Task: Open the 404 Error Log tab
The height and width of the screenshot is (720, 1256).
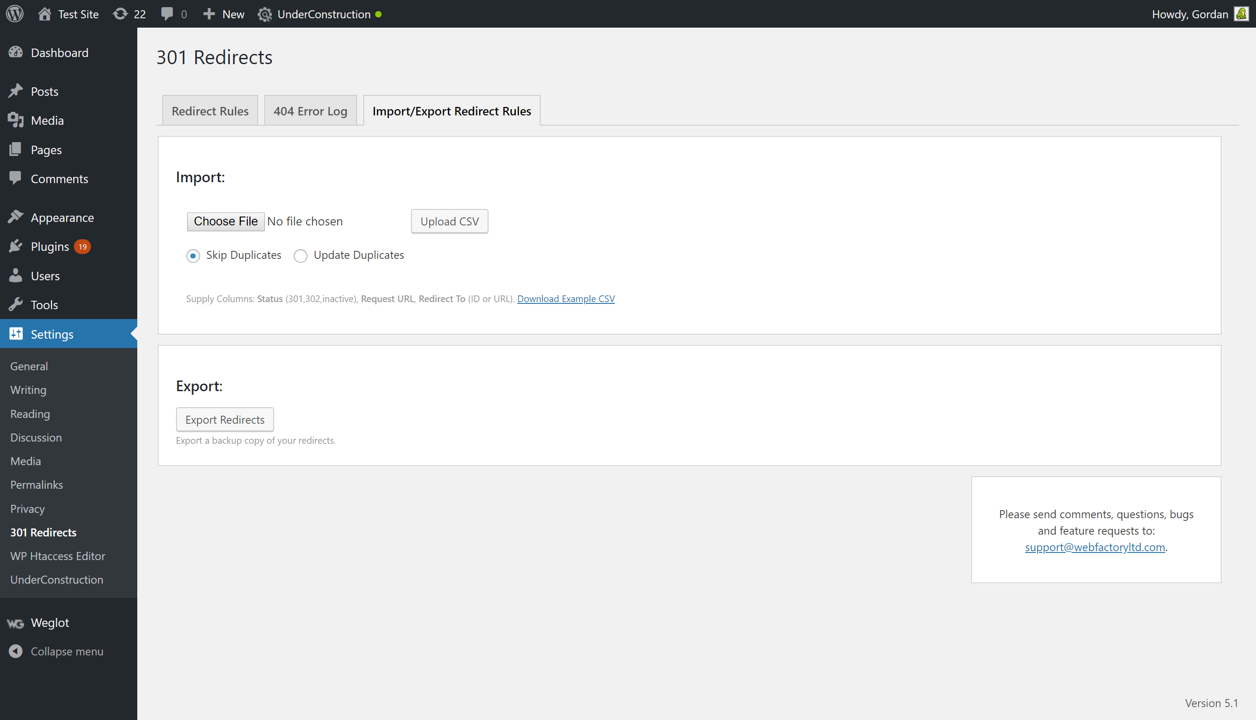Action: pos(310,110)
